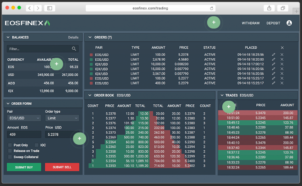Reload the page with refresh icon

[x=212, y=8]
